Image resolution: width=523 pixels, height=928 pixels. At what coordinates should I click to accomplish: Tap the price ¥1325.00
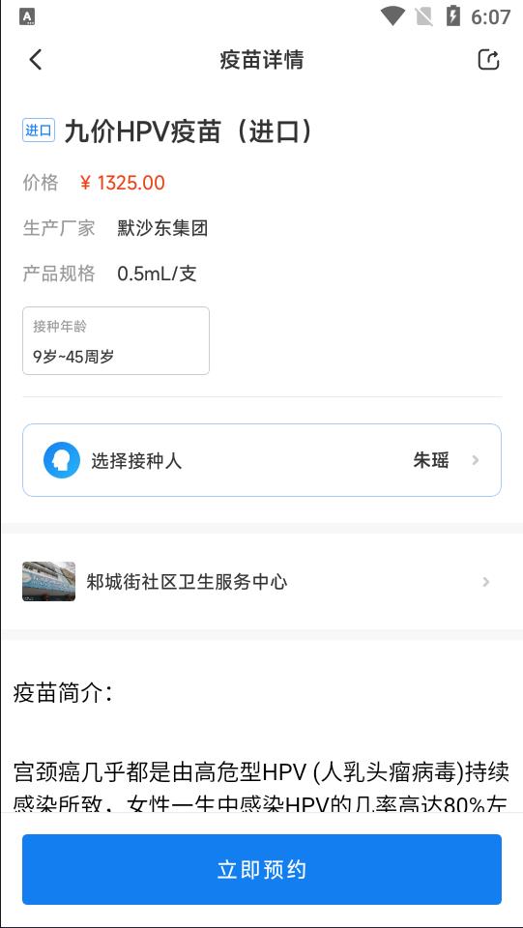(x=123, y=183)
